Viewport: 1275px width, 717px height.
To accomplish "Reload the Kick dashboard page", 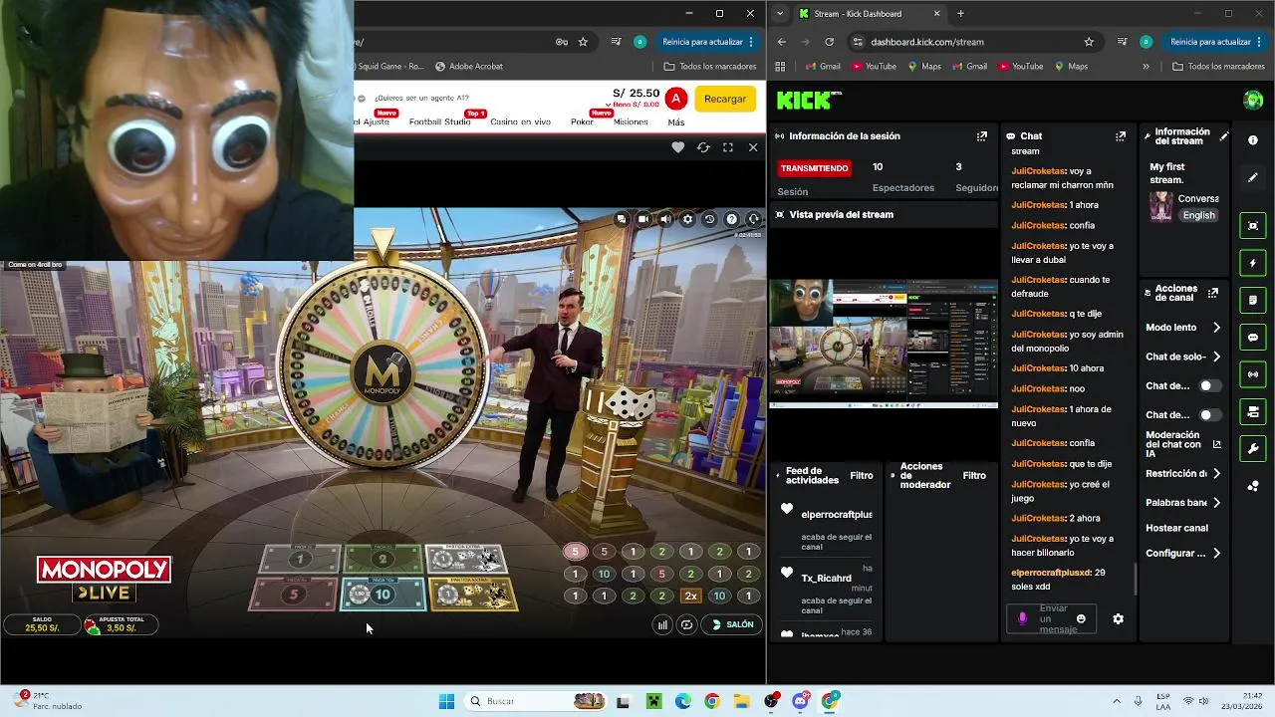I will (830, 42).
